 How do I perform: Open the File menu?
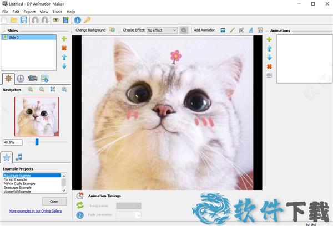[5, 12]
